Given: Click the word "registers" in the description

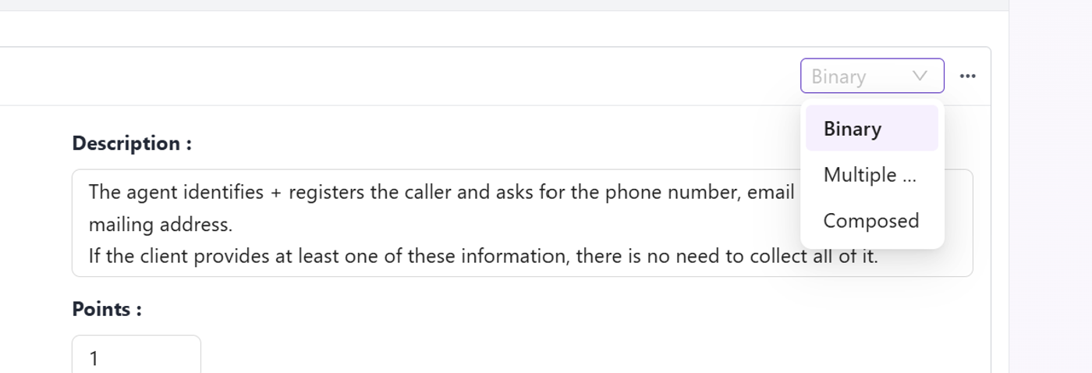Looking at the screenshot, I should [x=327, y=192].
